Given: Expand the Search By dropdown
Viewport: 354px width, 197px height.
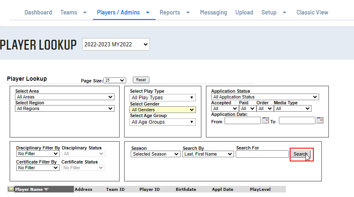Looking at the screenshot, I should click(x=208, y=154).
